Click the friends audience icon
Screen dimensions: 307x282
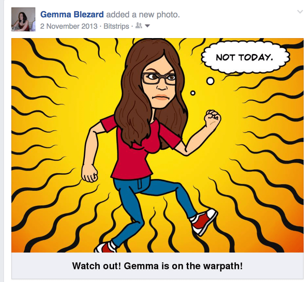(139, 25)
